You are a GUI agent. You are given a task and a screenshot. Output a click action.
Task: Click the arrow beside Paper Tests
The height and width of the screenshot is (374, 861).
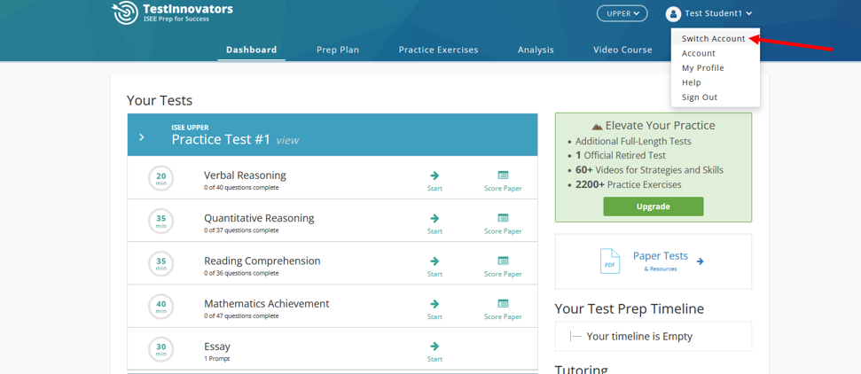click(701, 261)
